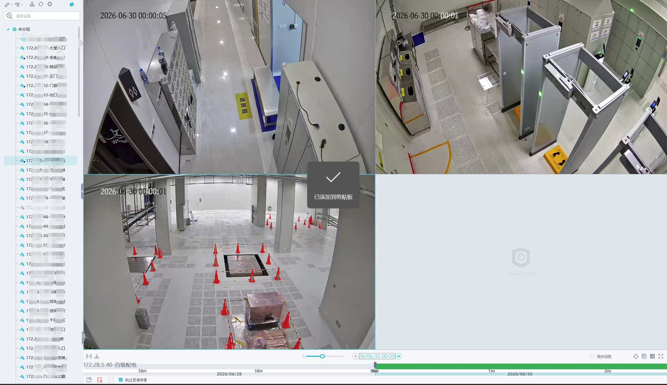This screenshot has width=667, height=385.
Task: Click the close all windows icon
Action: [644, 356]
